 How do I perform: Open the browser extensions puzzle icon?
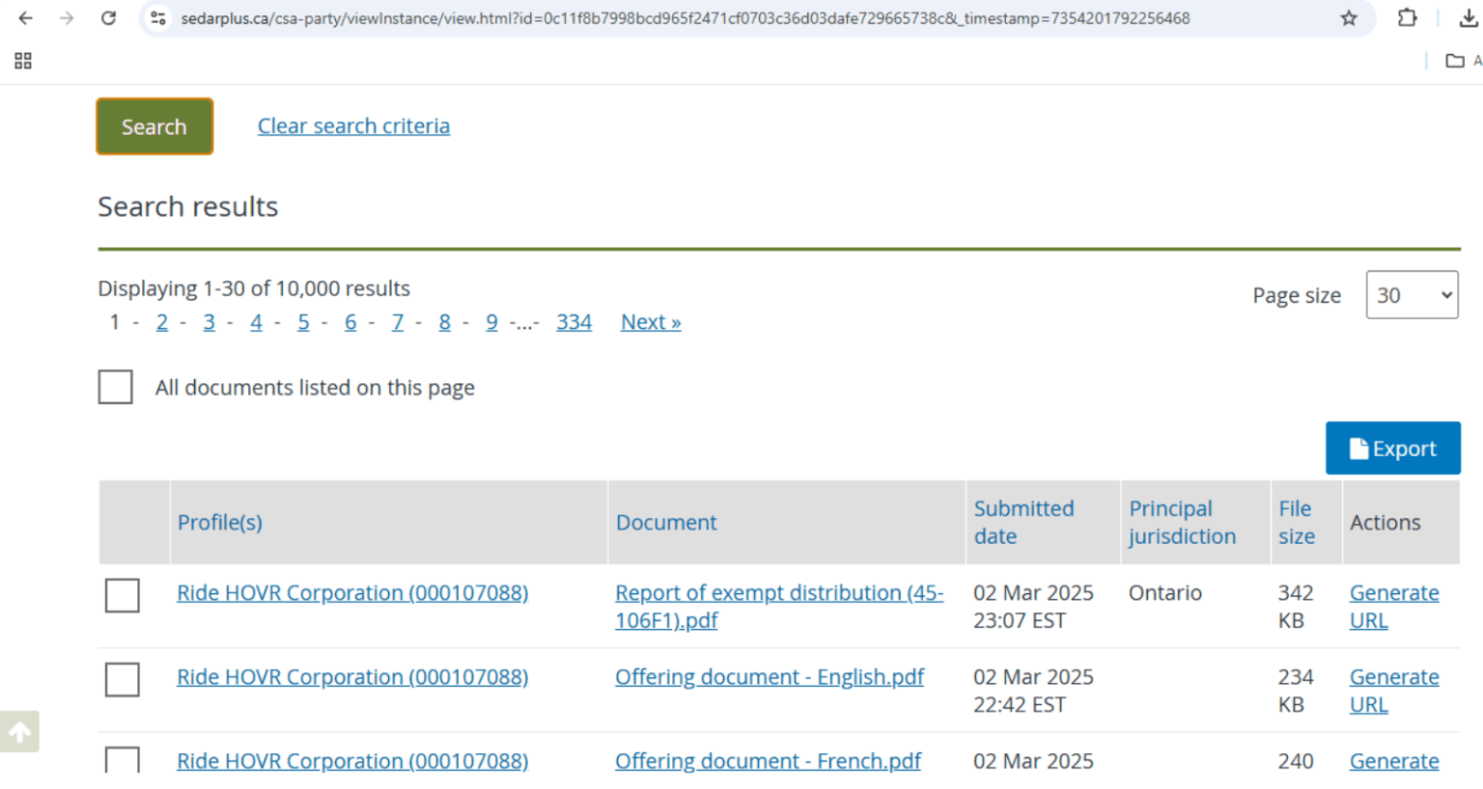point(1407,18)
